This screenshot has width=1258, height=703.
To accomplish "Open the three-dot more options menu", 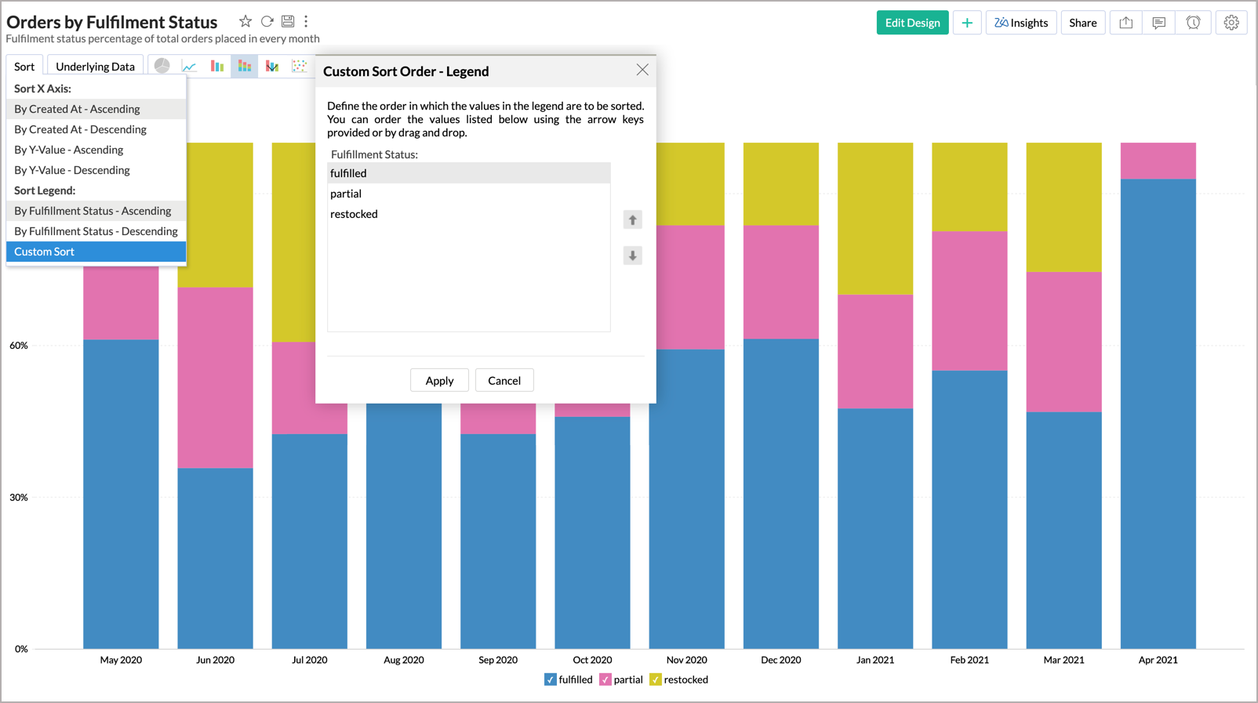I will 306,21.
